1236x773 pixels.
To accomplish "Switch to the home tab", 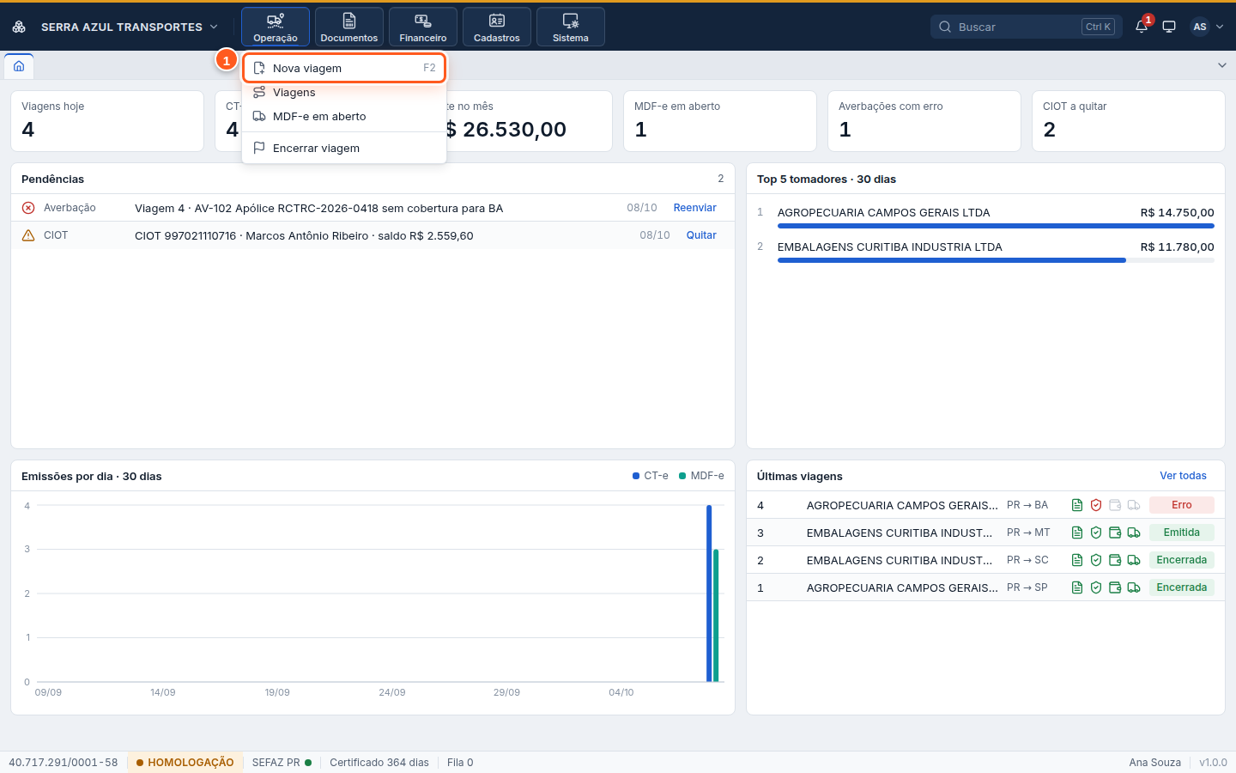I will coord(19,66).
